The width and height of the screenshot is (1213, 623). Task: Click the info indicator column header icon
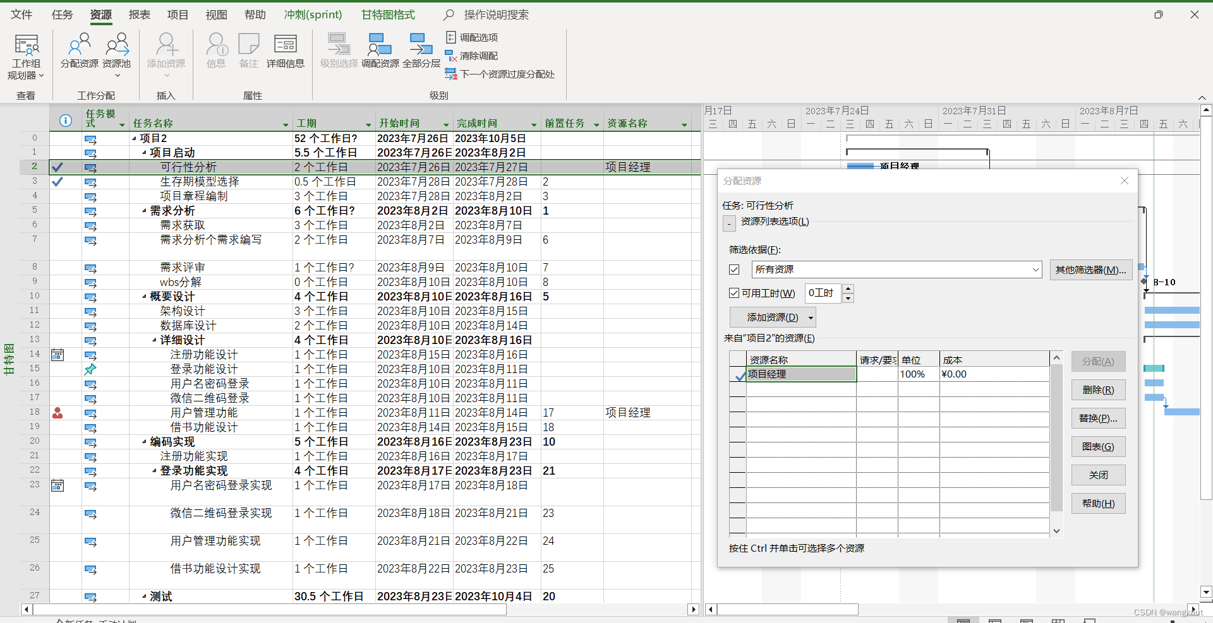(65, 121)
